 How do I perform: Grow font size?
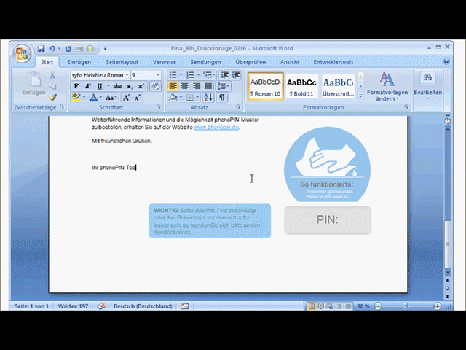pos(126,97)
